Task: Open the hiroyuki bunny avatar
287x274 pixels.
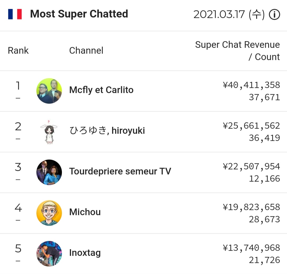Action: (49, 132)
